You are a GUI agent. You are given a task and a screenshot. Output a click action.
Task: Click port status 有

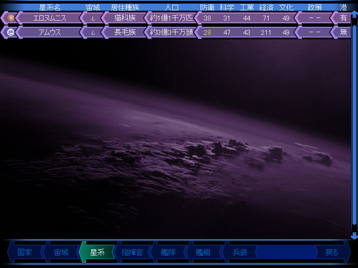pyautogui.click(x=343, y=18)
